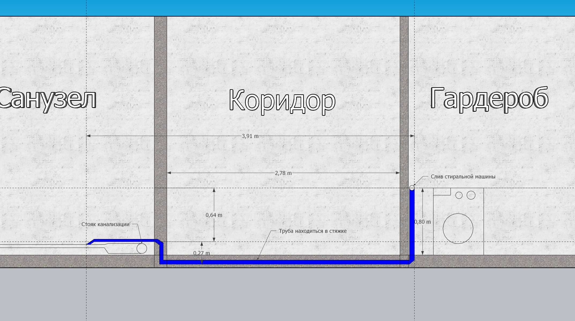Click the washing machine drain outlet circle
The image size is (575, 321).
412,188
